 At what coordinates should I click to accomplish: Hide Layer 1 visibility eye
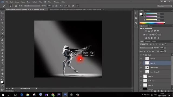point(141,59)
